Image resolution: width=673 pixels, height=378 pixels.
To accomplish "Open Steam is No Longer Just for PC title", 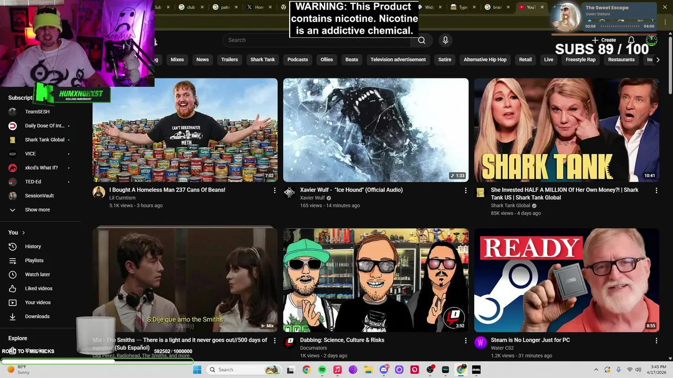I will pyautogui.click(x=530, y=340).
